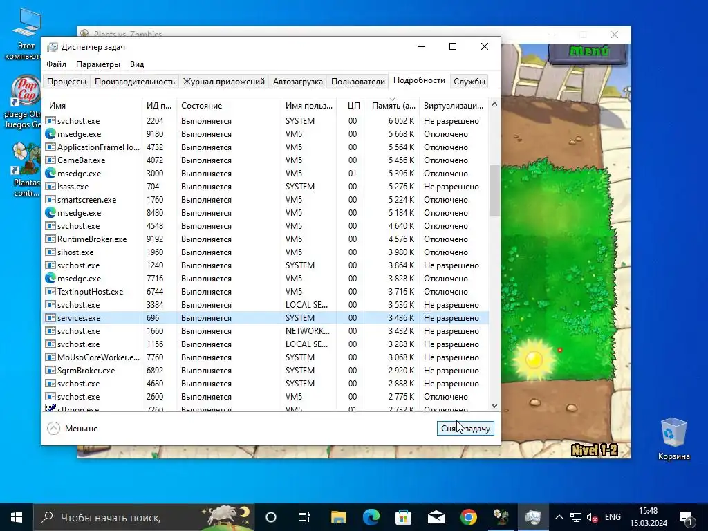Select sihost.exe process row
Screen dimensions: 708x531
pyautogui.click(x=266, y=252)
